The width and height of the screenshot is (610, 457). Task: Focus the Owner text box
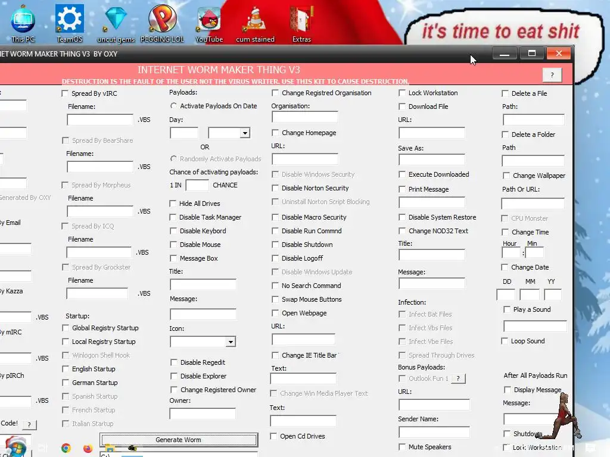click(x=203, y=414)
